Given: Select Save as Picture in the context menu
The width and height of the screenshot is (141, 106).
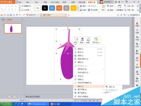Looking at the screenshot, I should click(89, 73).
